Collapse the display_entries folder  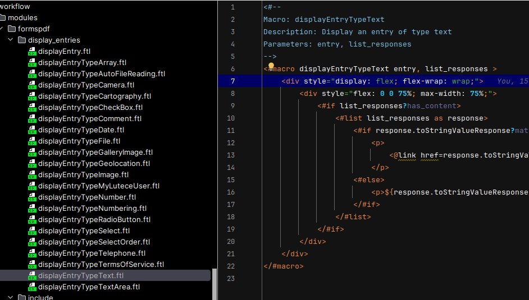click(10, 40)
